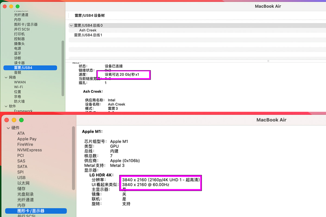
Task: Select the 宗卷 sidebar item
Action: coord(18,97)
